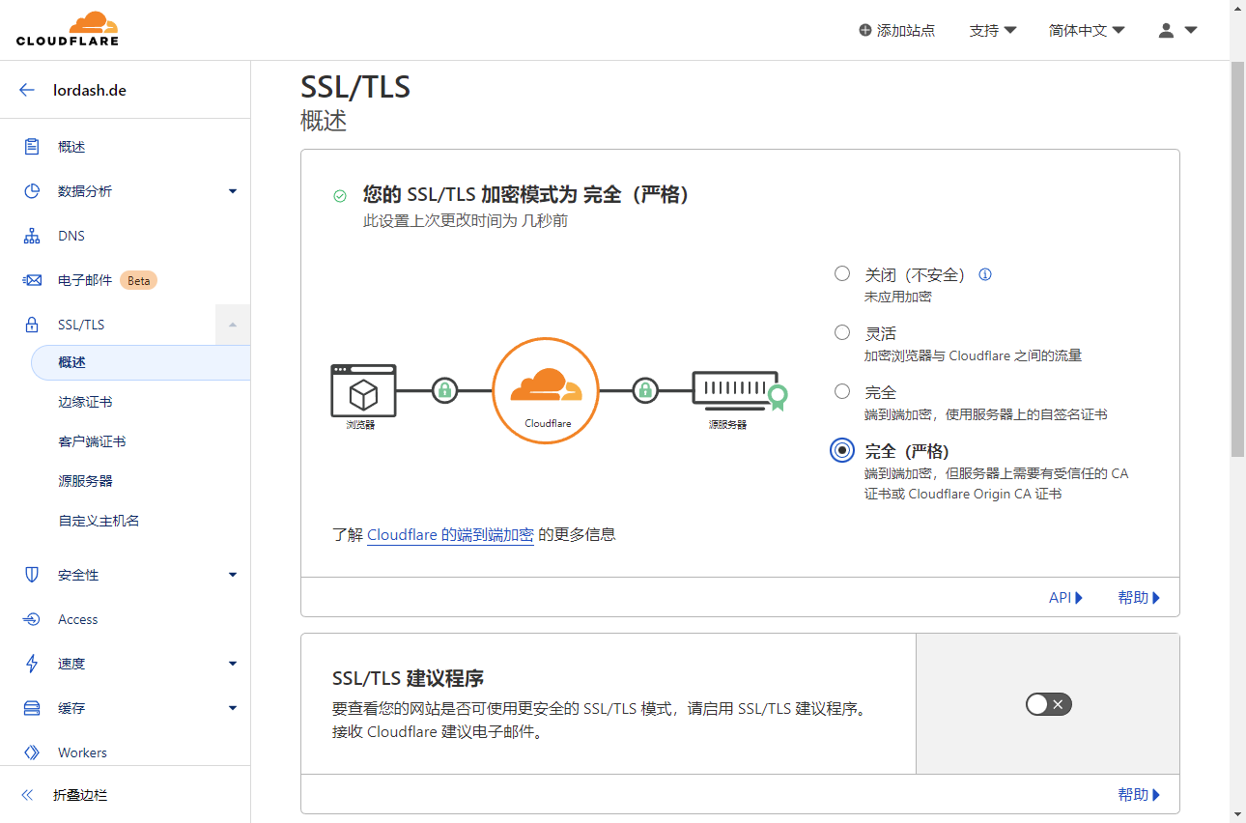Viewport: 1246px width, 823px height.
Task: Click 折叠边栏 to collapse sidebar
Action: point(80,795)
